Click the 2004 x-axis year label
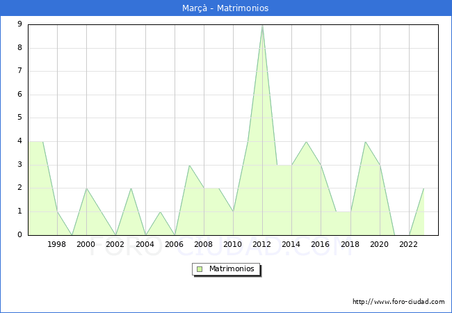 click(x=145, y=244)
